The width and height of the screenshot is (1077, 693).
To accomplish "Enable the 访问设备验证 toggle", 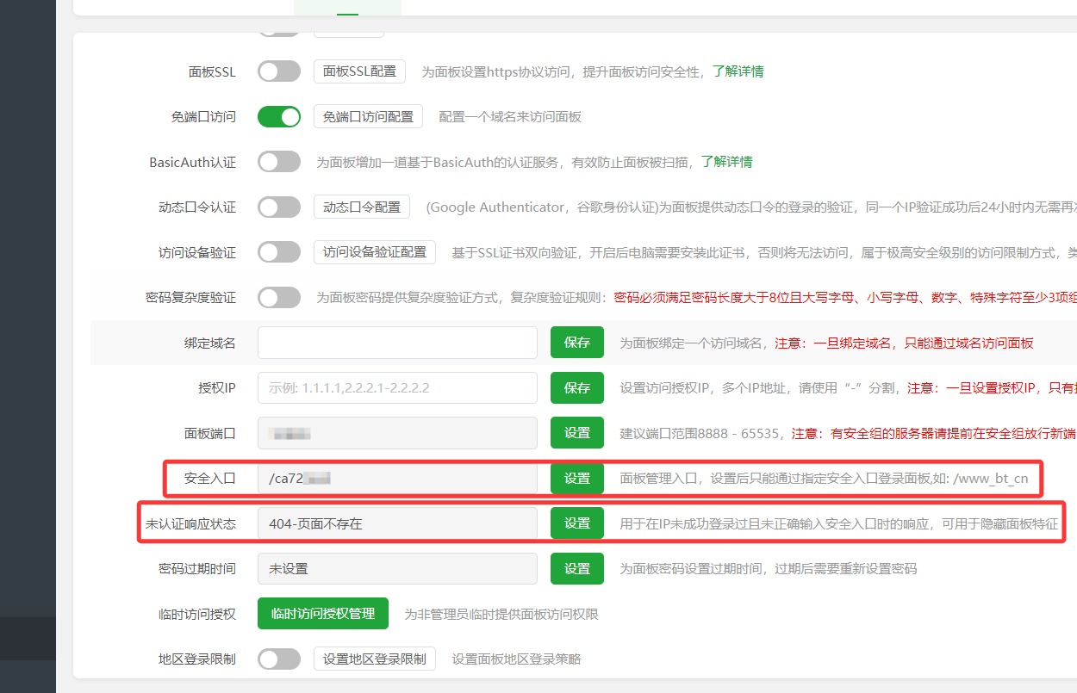I will pyautogui.click(x=278, y=252).
